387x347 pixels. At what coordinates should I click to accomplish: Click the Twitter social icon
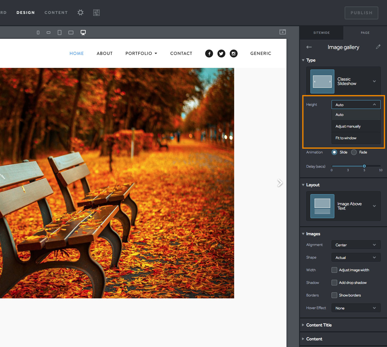click(221, 54)
